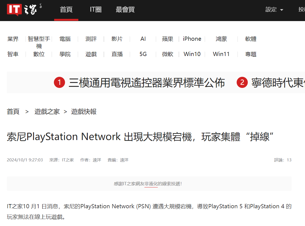
Task: Switch to the IT圈 tab
Action: coord(95,9)
